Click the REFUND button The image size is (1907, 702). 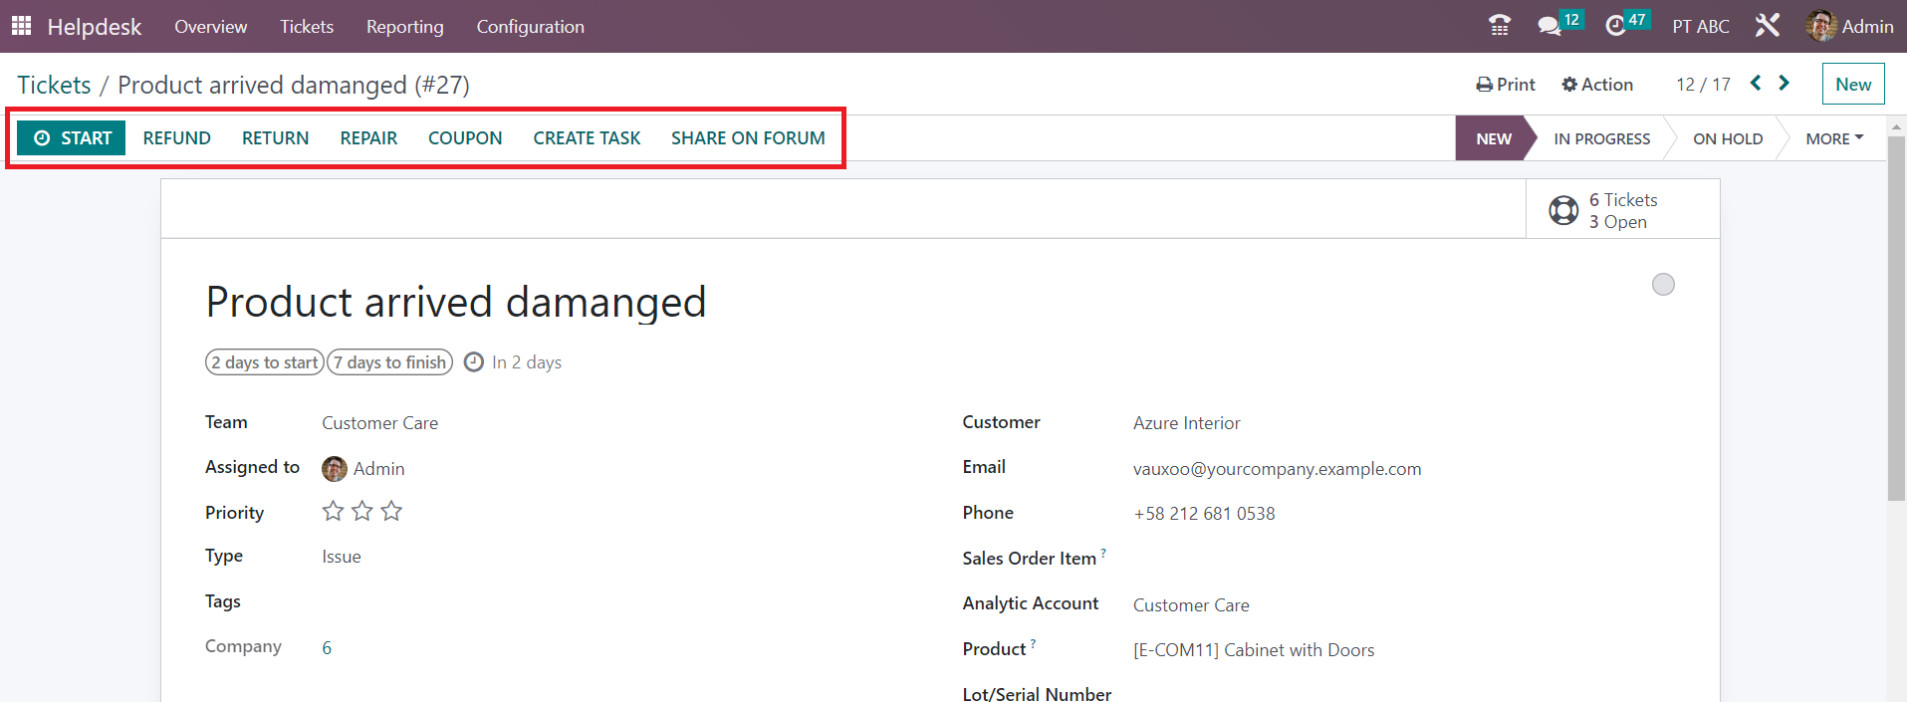176,138
